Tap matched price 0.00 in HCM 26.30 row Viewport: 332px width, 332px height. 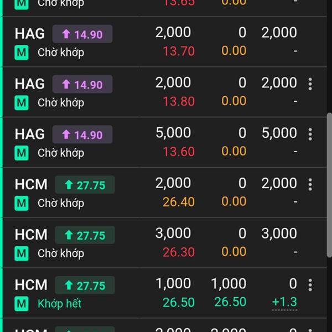click(234, 252)
